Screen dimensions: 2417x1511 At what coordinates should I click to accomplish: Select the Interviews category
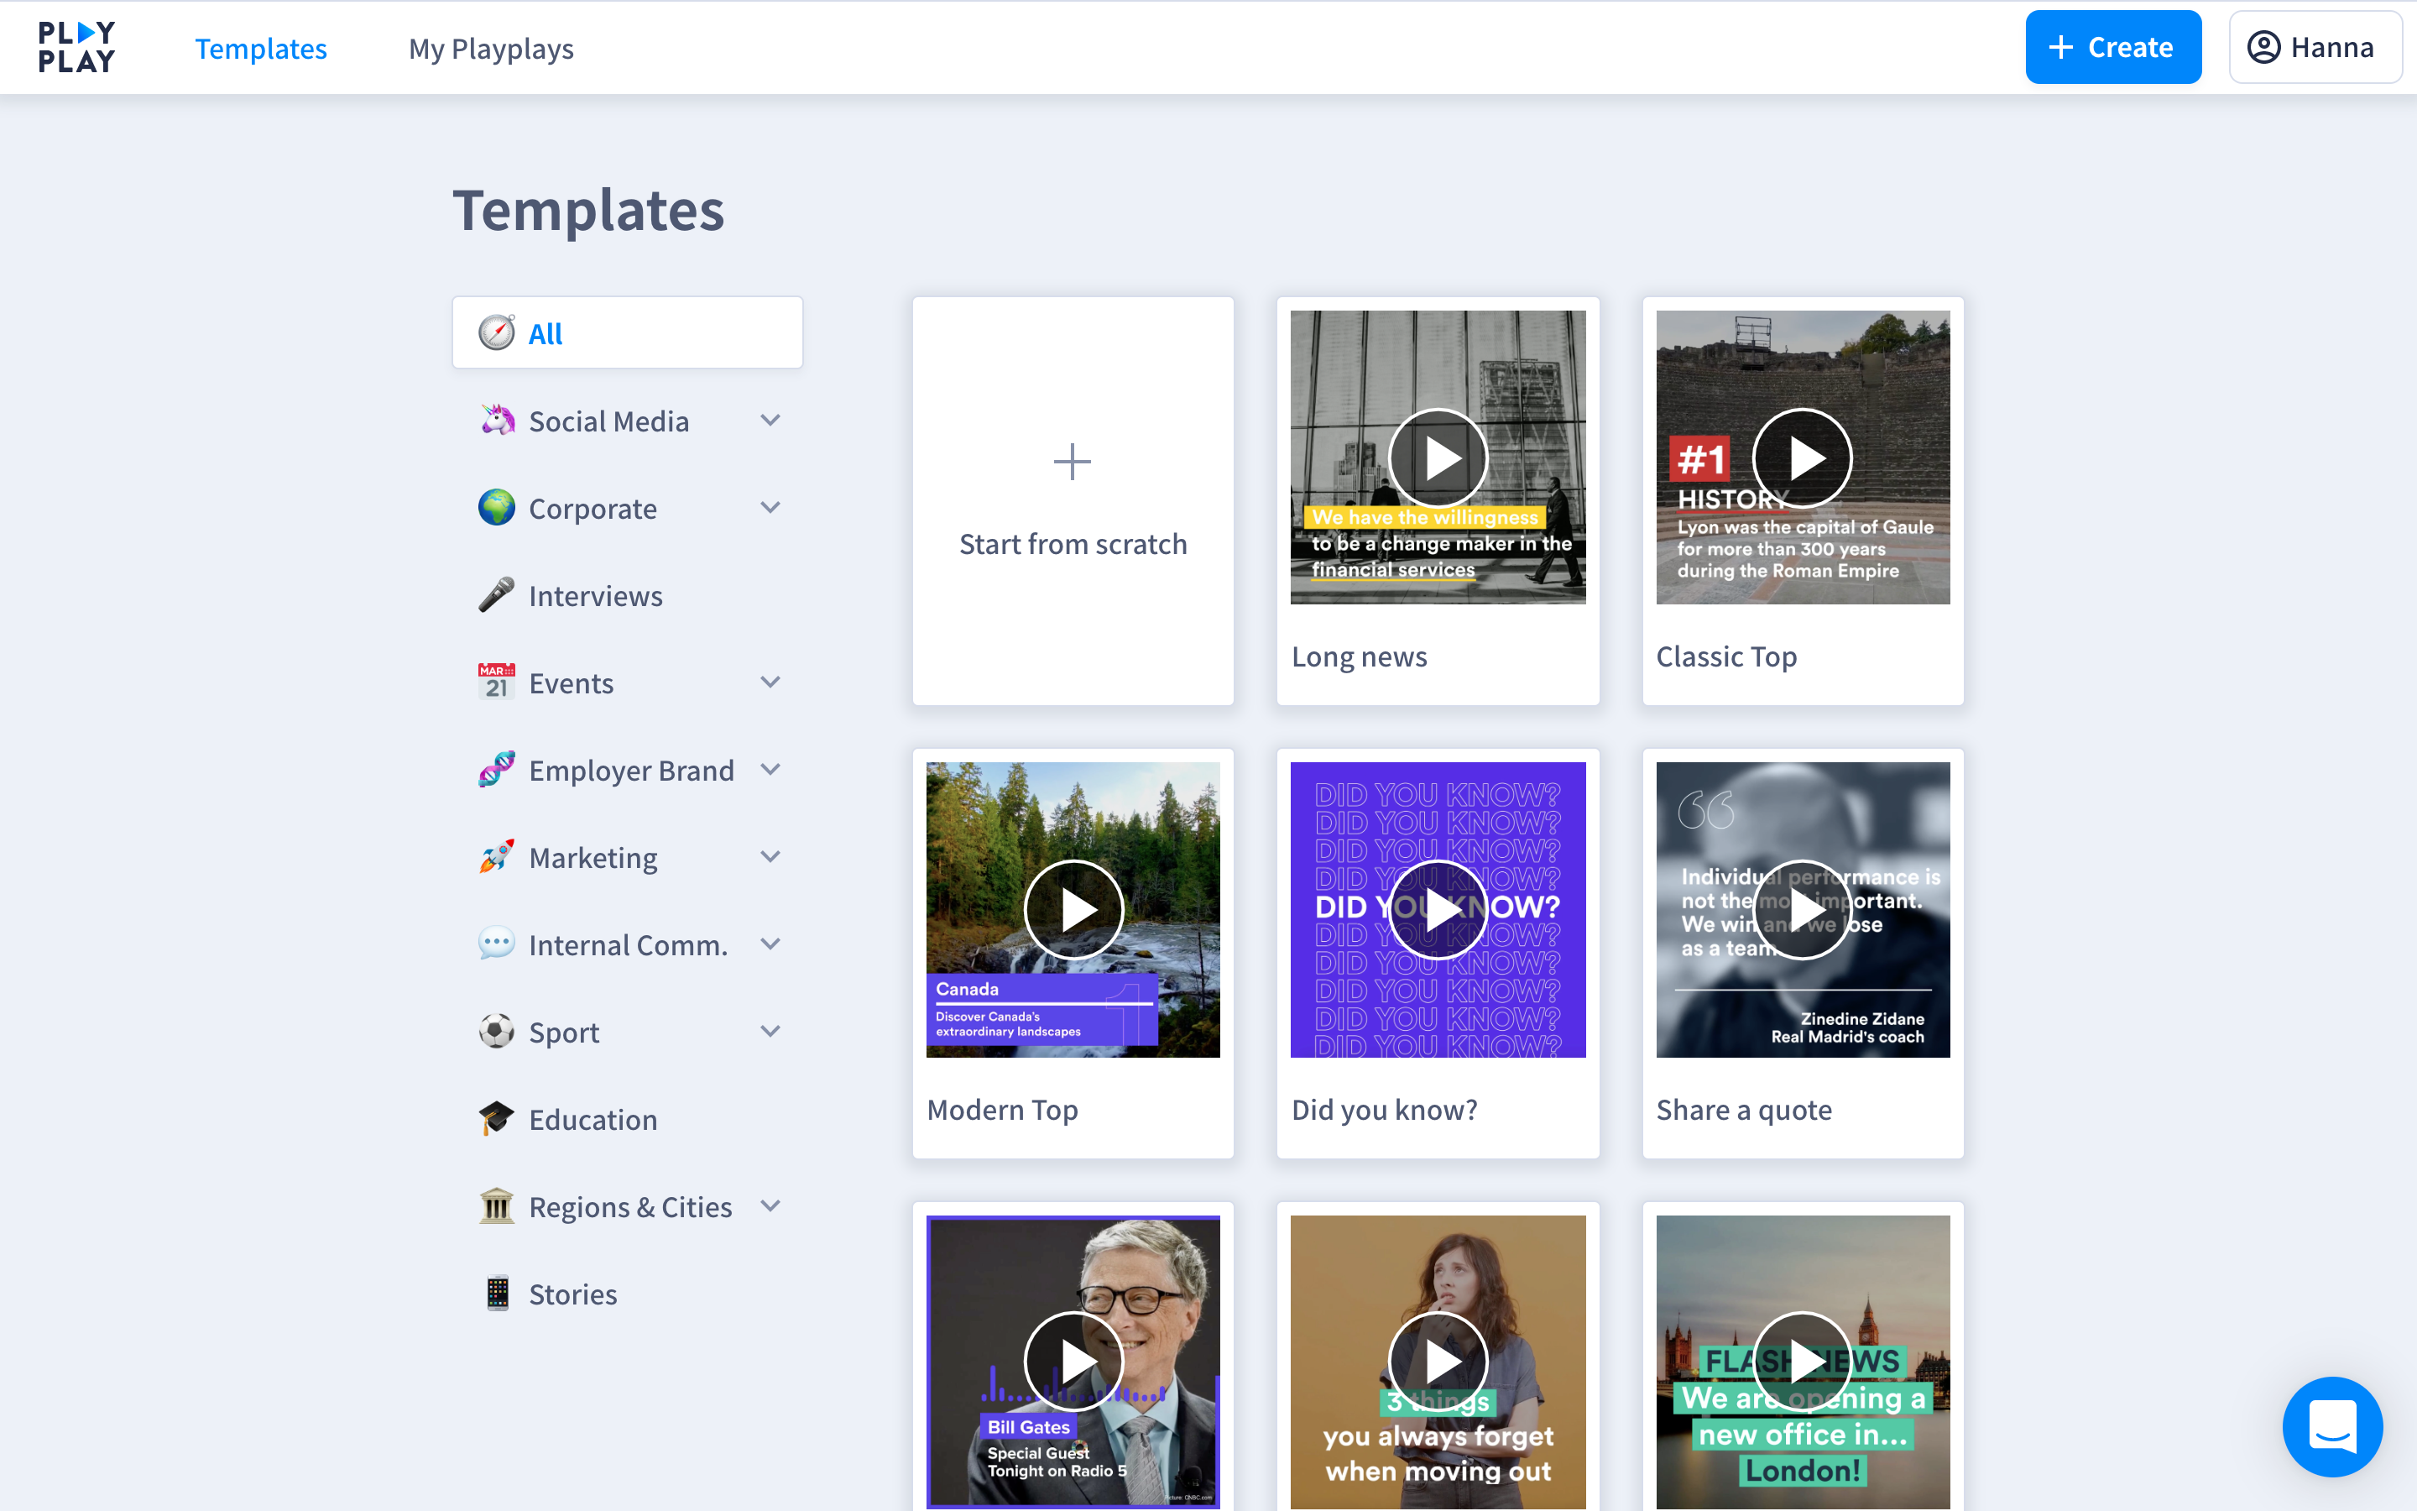(627, 596)
